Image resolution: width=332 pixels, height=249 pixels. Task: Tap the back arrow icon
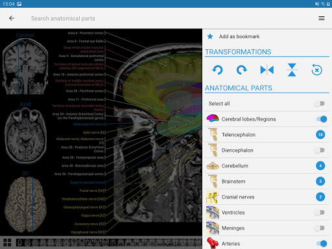pyautogui.click(x=12, y=18)
